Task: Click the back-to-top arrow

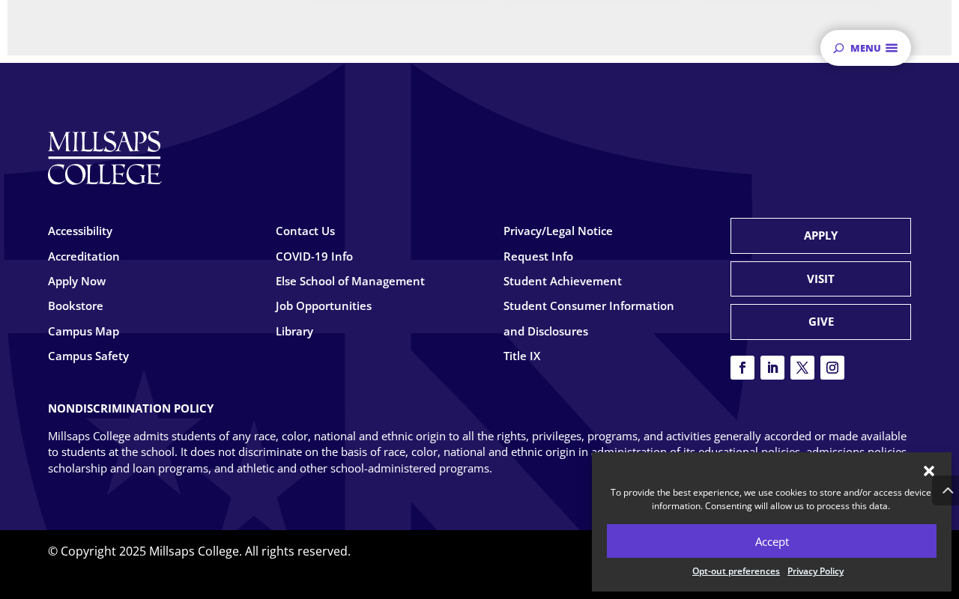Action: [947, 490]
